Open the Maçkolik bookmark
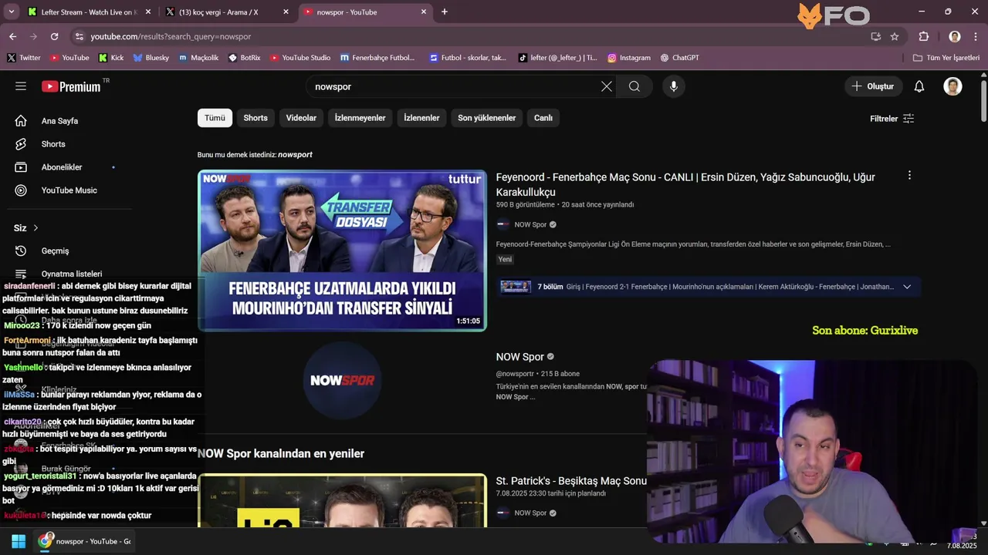 pos(198,58)
